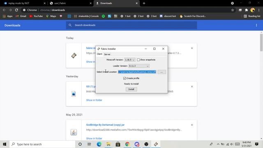Image resolution: width=263 pixels, height=148 pixels.
Task: Enable Show snapshots checkbox
Action: (138, 60)
